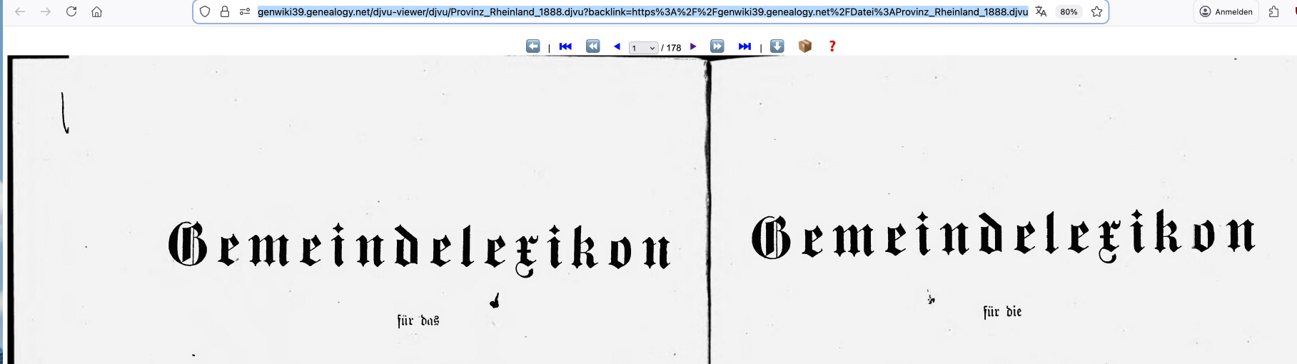Click the package box icon
The image size is (1297, 364).
tap(805, 46)
